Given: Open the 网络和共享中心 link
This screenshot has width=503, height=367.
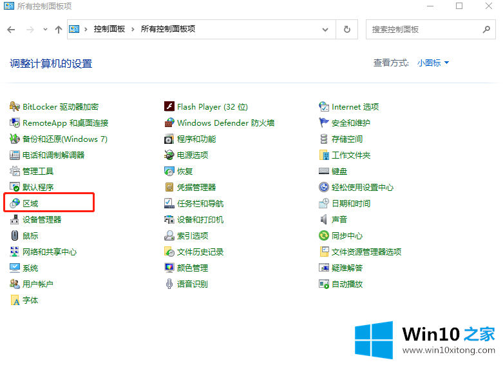Looking at the screenshot, I should pos(49,252).
